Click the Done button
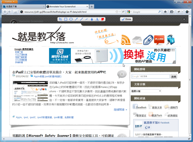This screenshot has width=193, height=142. pyautogui.click(x=126, y=19)
